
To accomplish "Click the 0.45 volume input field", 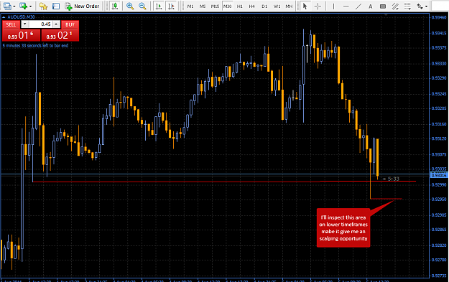I will click(x=41, y=24).
